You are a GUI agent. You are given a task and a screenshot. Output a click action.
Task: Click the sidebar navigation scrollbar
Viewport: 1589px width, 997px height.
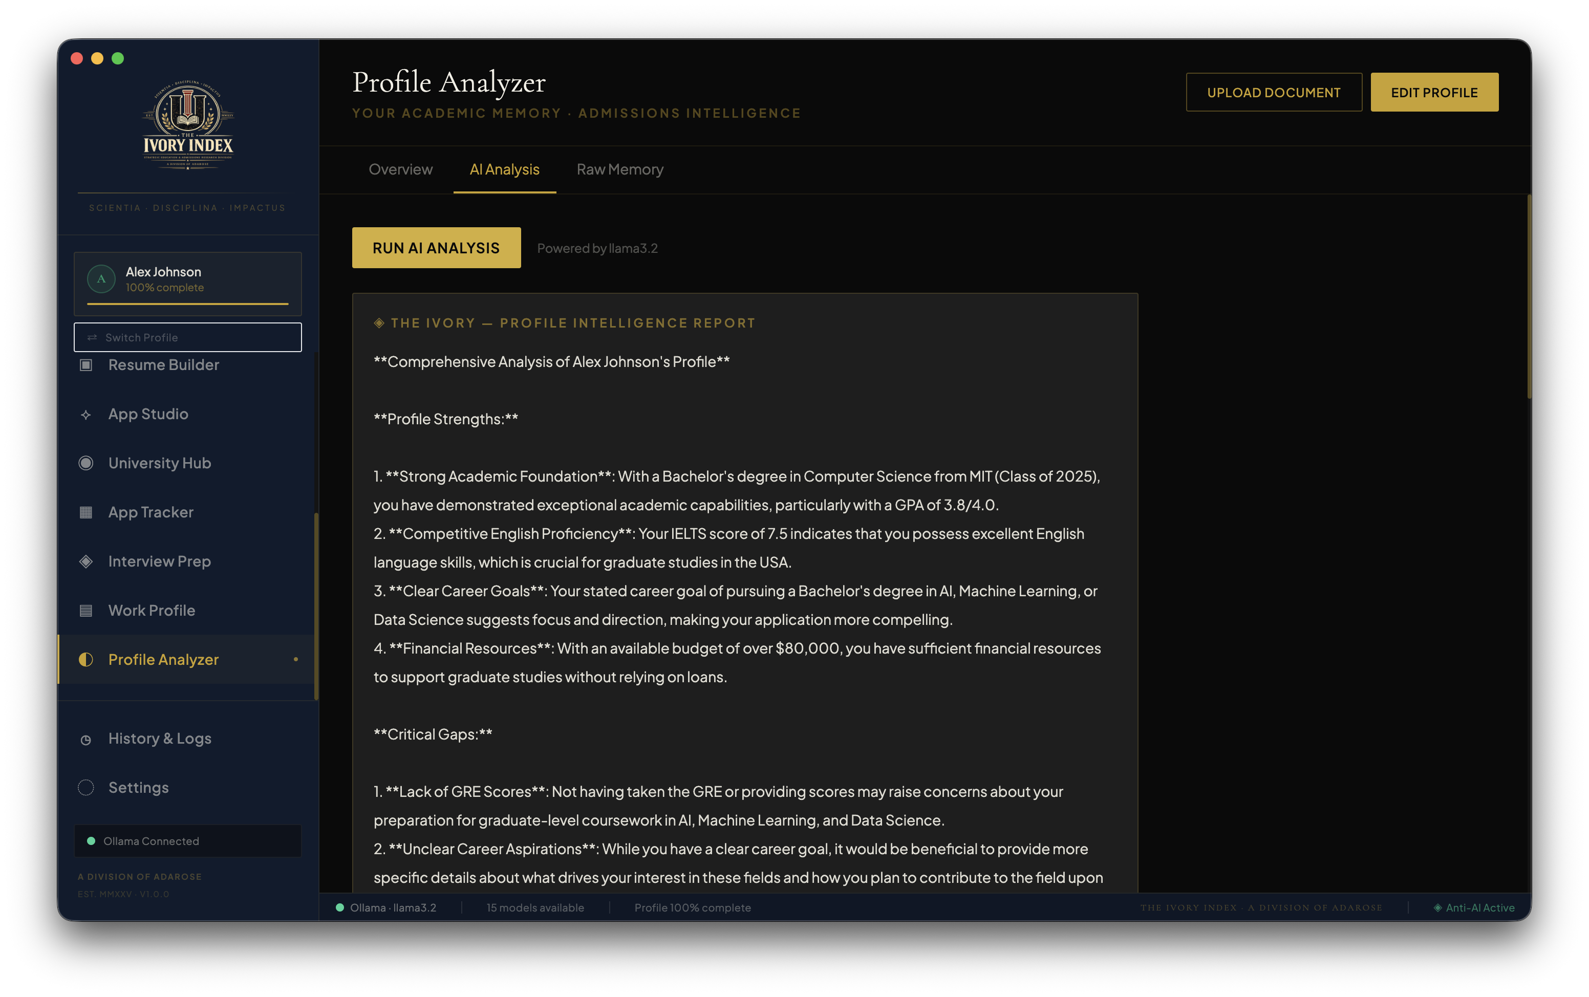pyautogui.click(x=316, y=606)
